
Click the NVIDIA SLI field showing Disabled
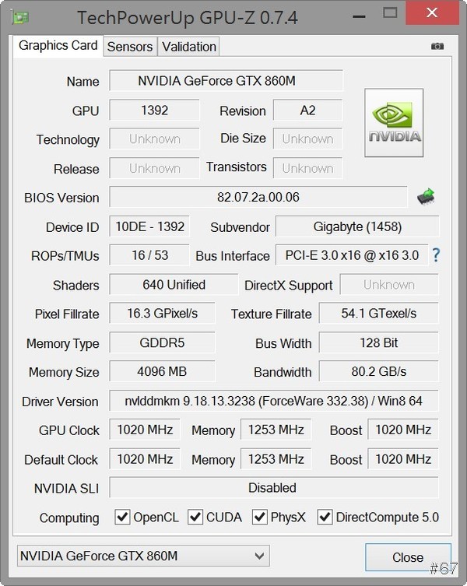click(x=274, y=487)
